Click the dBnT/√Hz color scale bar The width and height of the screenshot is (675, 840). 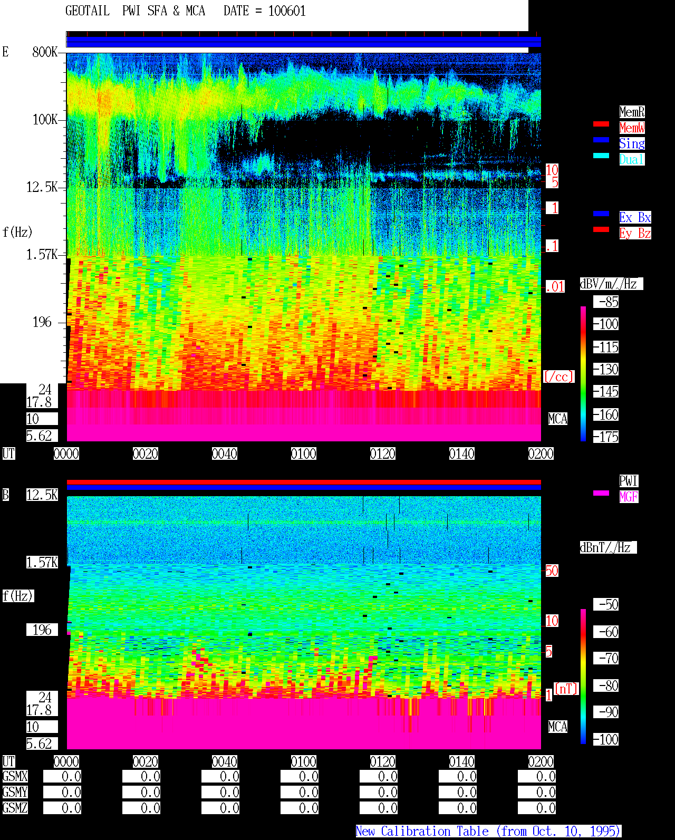(x=583, y=677)
